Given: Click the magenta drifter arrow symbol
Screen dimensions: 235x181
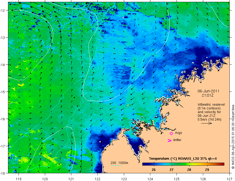Looking at the screenshot, I should [x=170, y=141].
